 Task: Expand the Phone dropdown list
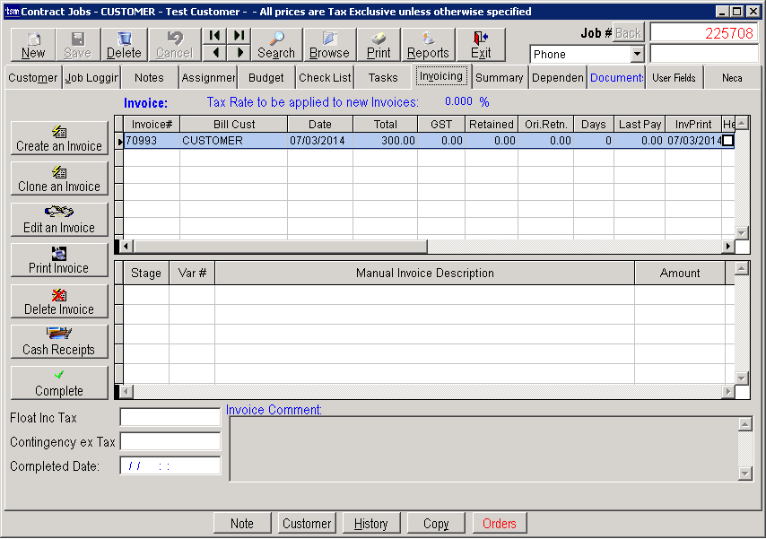[637, 55]
